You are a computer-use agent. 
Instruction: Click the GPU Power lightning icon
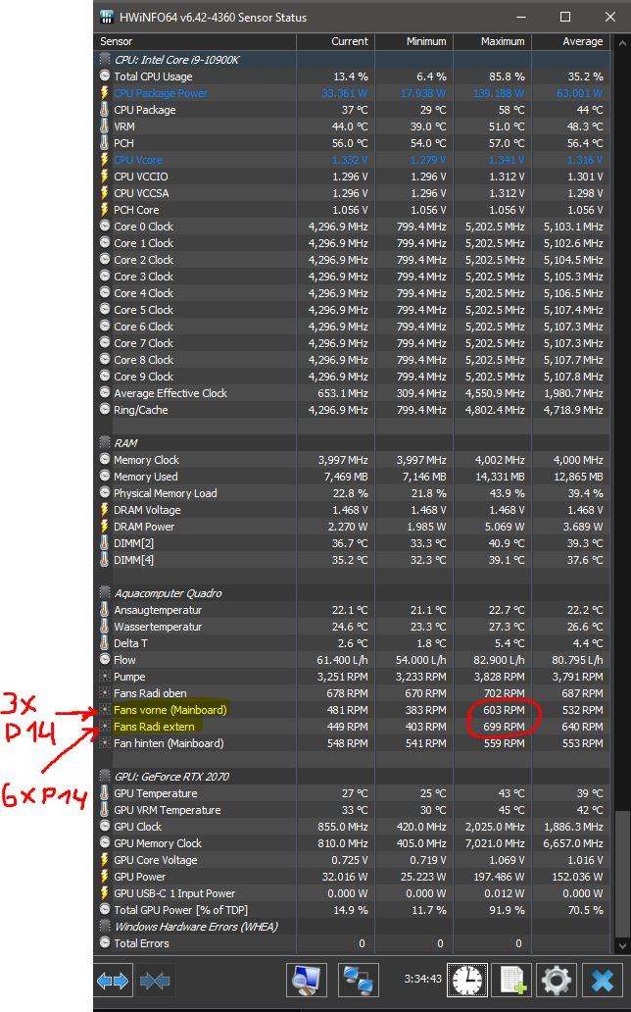click(x=105, y=877)
